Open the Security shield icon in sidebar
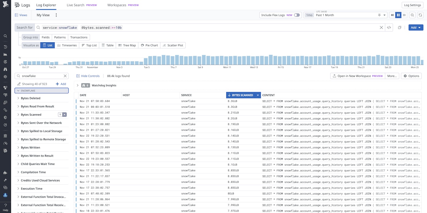 5,117
